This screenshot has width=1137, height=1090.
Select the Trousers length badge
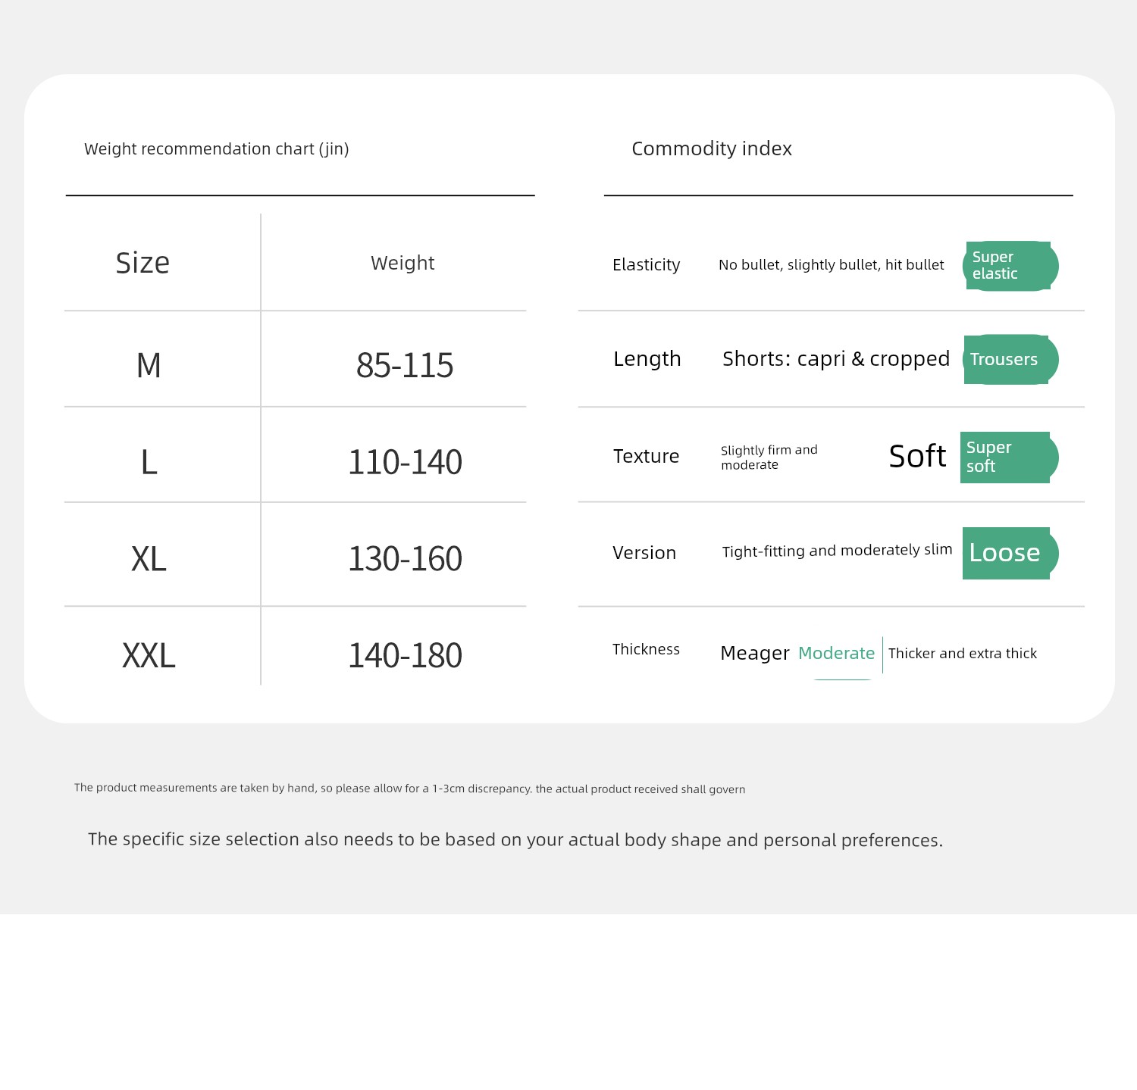(1010, 359)
